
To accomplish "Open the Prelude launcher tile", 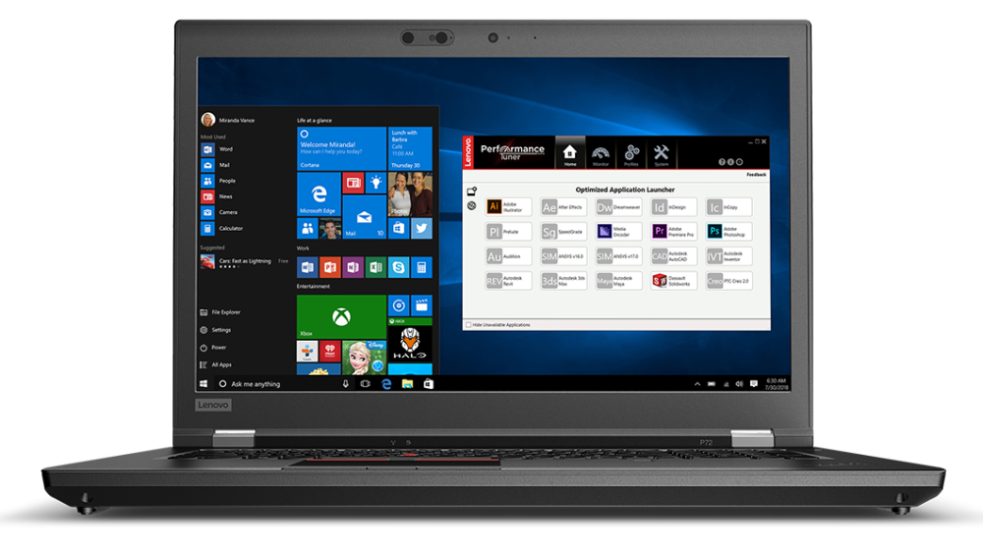I will tap(508, 231).
